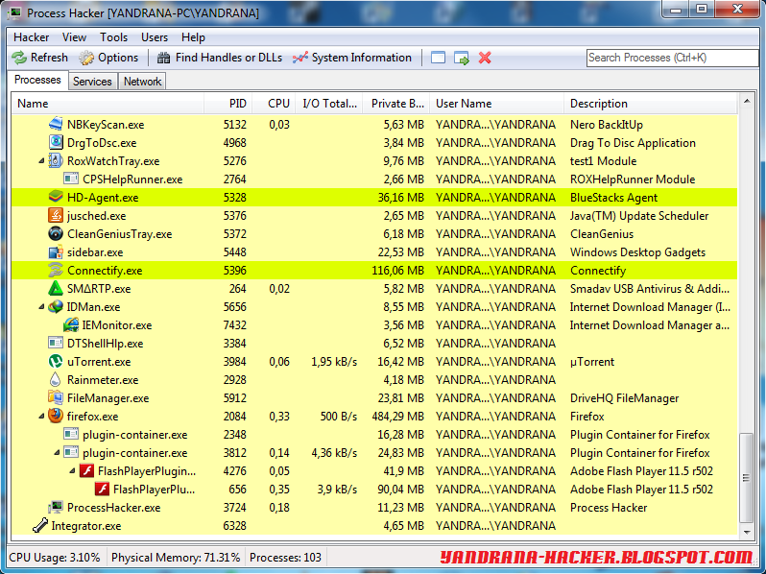Select the NBKeyScan.exe process icon
The height and width of the screenshot is (574, 766).
point(56,124)
